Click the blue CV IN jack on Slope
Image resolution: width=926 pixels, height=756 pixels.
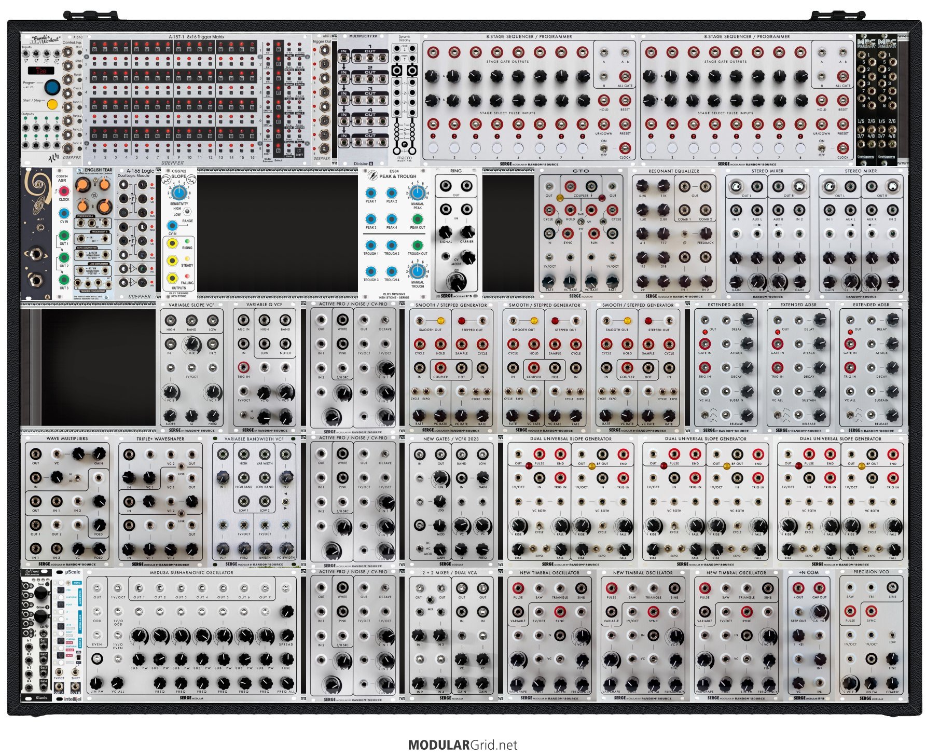[x=171, y=225]
